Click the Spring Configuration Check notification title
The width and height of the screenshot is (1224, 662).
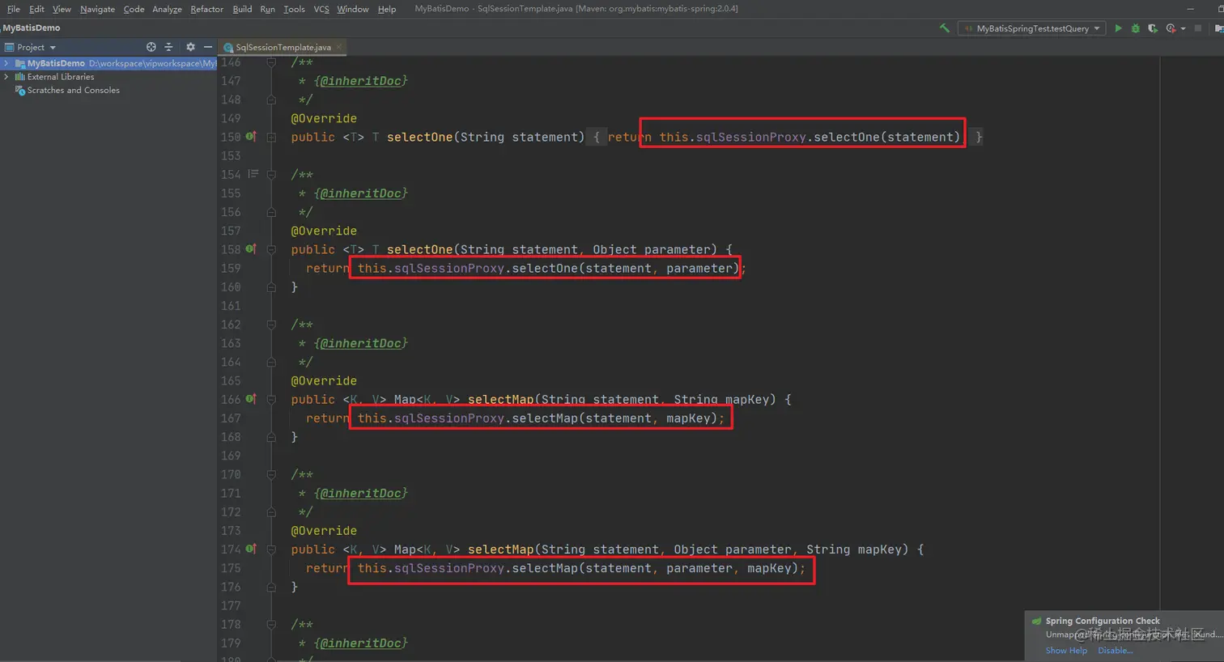point(1103,621)
